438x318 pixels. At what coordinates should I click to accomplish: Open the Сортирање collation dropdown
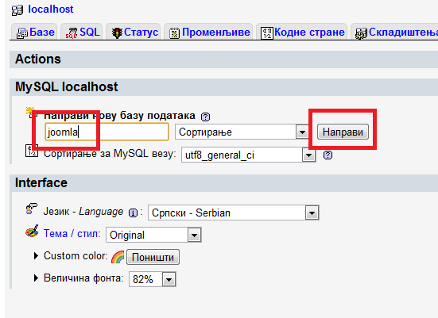(x=242, y=132)
